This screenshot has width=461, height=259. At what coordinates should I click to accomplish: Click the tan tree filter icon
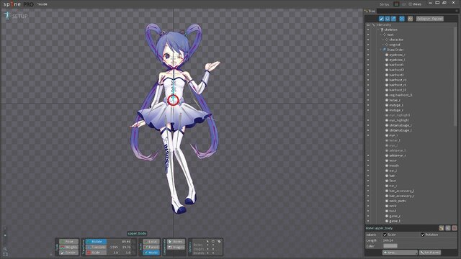point(410,19)
